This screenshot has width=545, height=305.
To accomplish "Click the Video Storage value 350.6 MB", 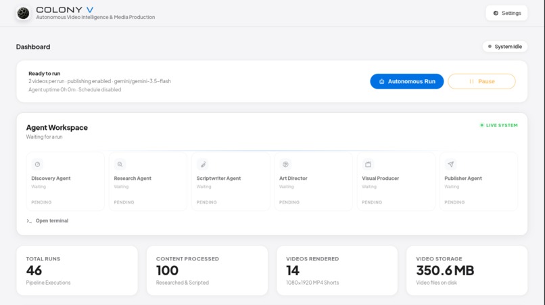I will tap(445, 271).
